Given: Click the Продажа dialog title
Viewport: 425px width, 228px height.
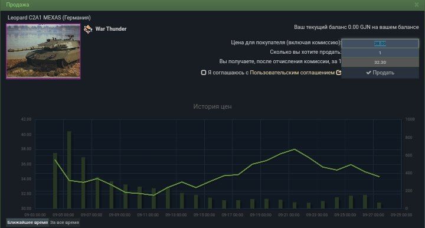Looking at the screenshot, I should click(x=18, y=5).
